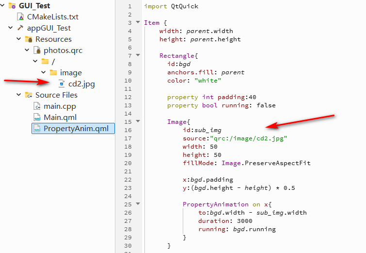366x253 pixels.
Task: Open CMakeLists.txt in the project tree
Action: (53, 17)
